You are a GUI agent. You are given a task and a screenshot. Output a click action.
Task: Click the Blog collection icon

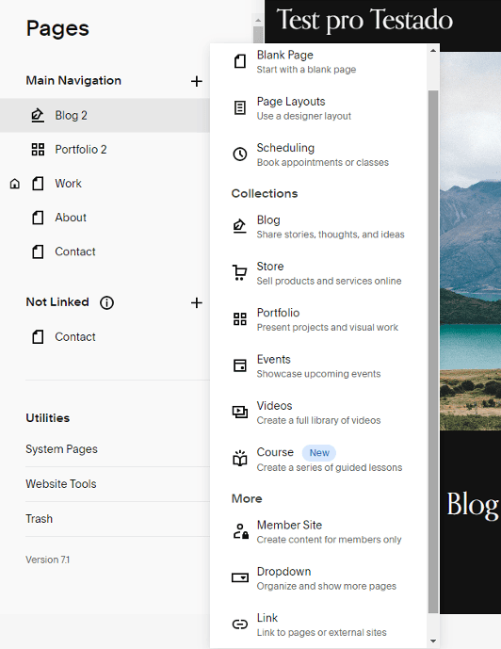tap(239, 226)
